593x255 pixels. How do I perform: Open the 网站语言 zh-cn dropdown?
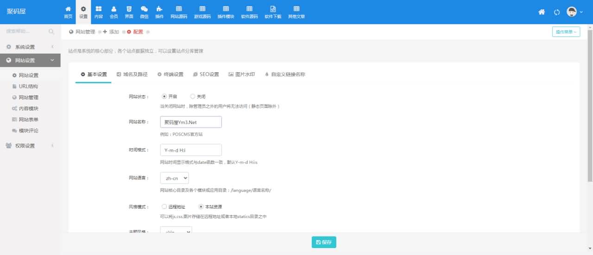point(174,178)
